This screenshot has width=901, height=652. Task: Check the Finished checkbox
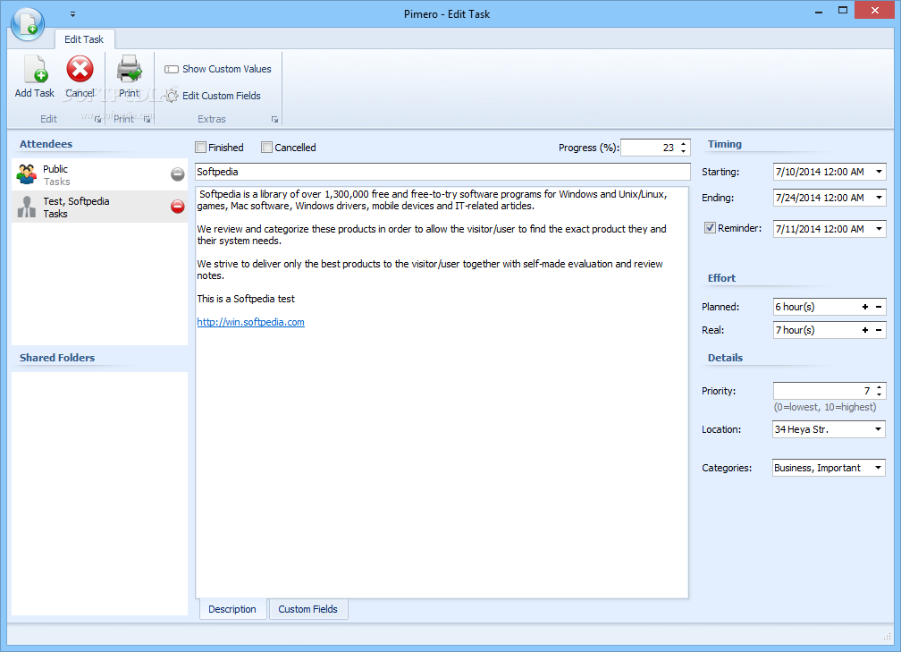tap(200, 148)
